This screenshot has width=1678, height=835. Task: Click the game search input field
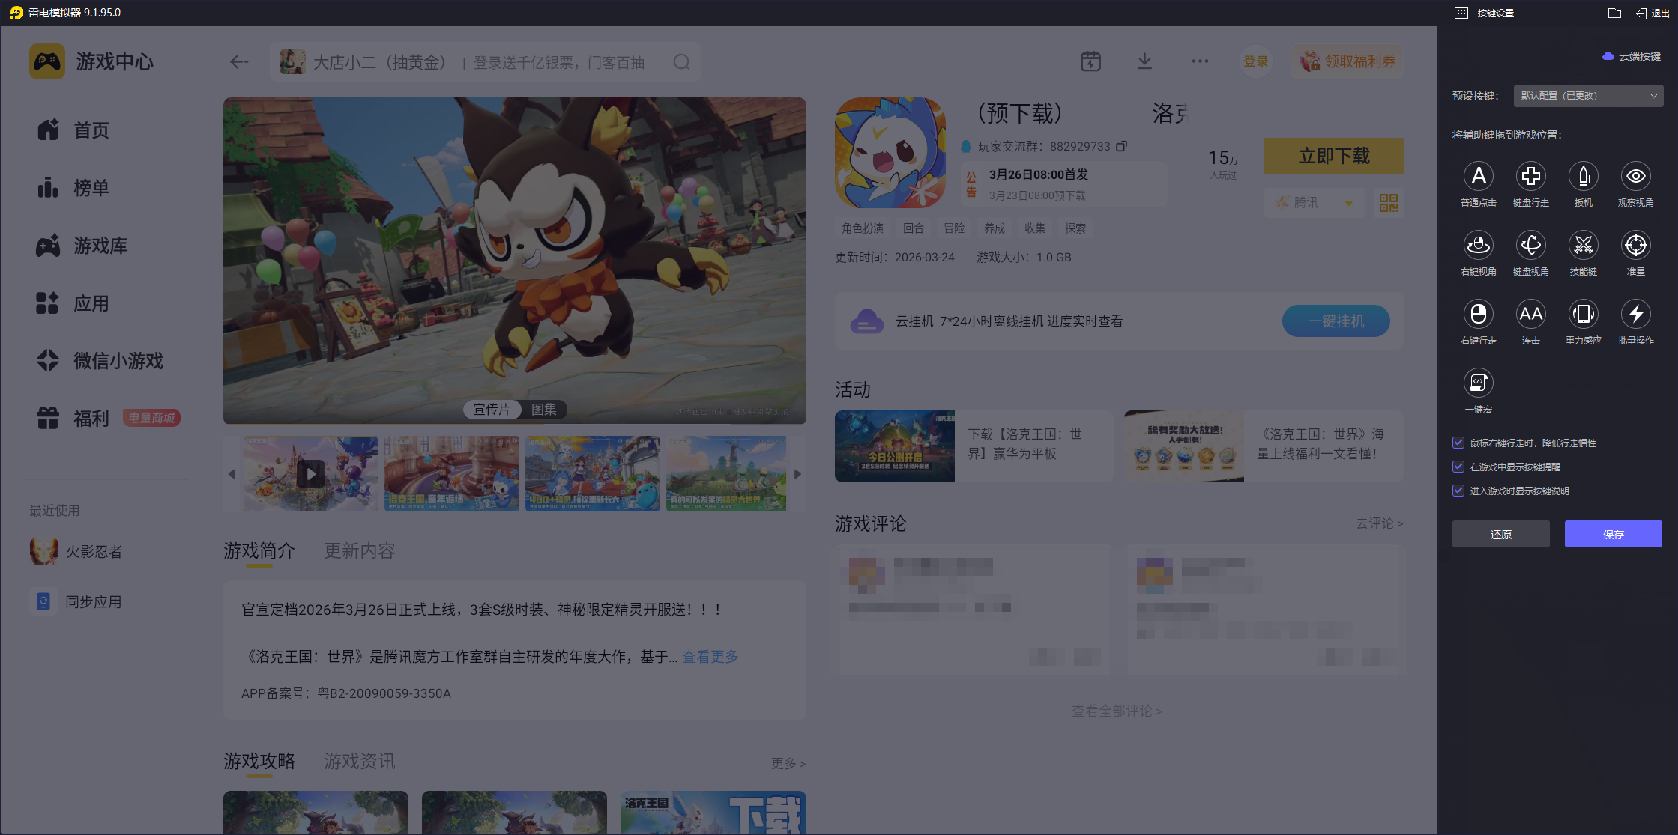coord(480,62)
